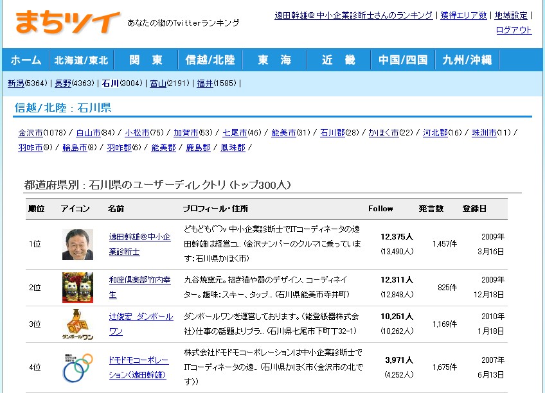Click the 名前 column header
The image size is (545, 393).
click(116, 209)
